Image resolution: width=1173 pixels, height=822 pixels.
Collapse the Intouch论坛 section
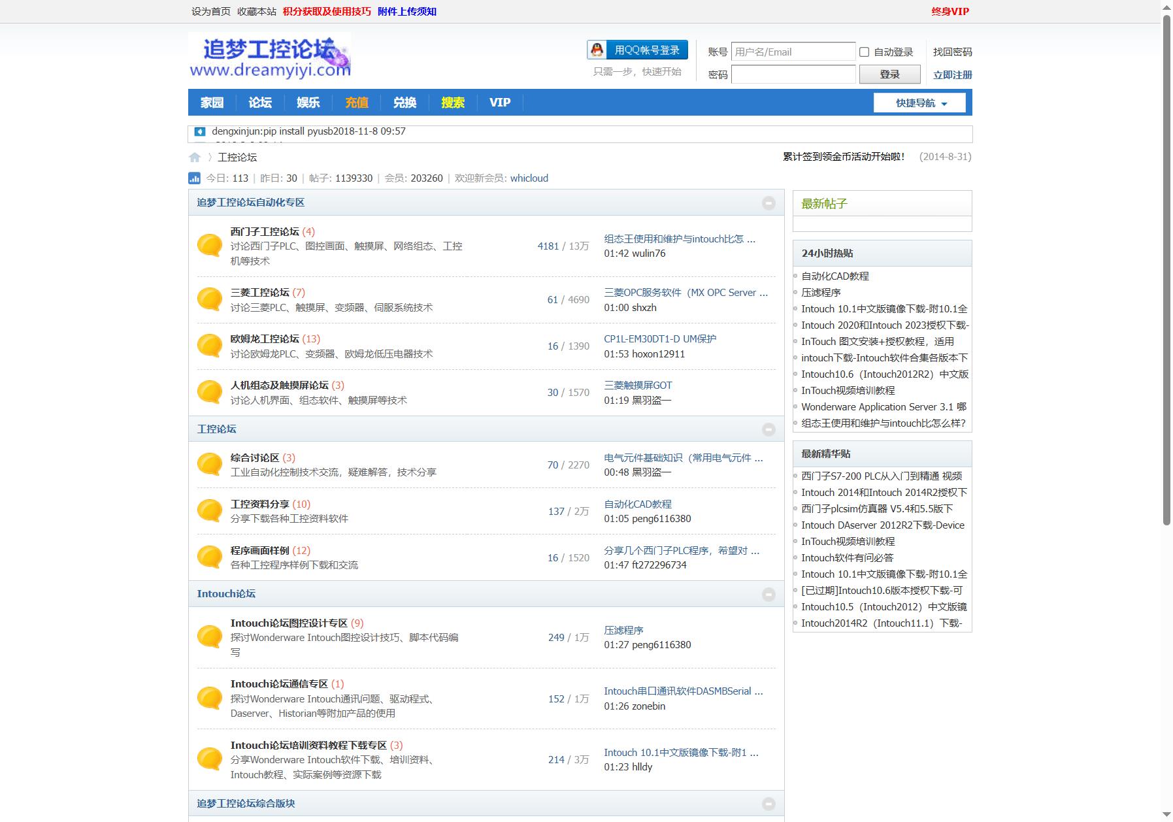[768, 595]
